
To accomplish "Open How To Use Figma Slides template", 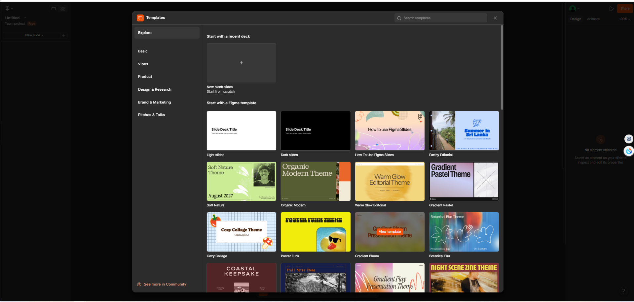I will point(390,131).
